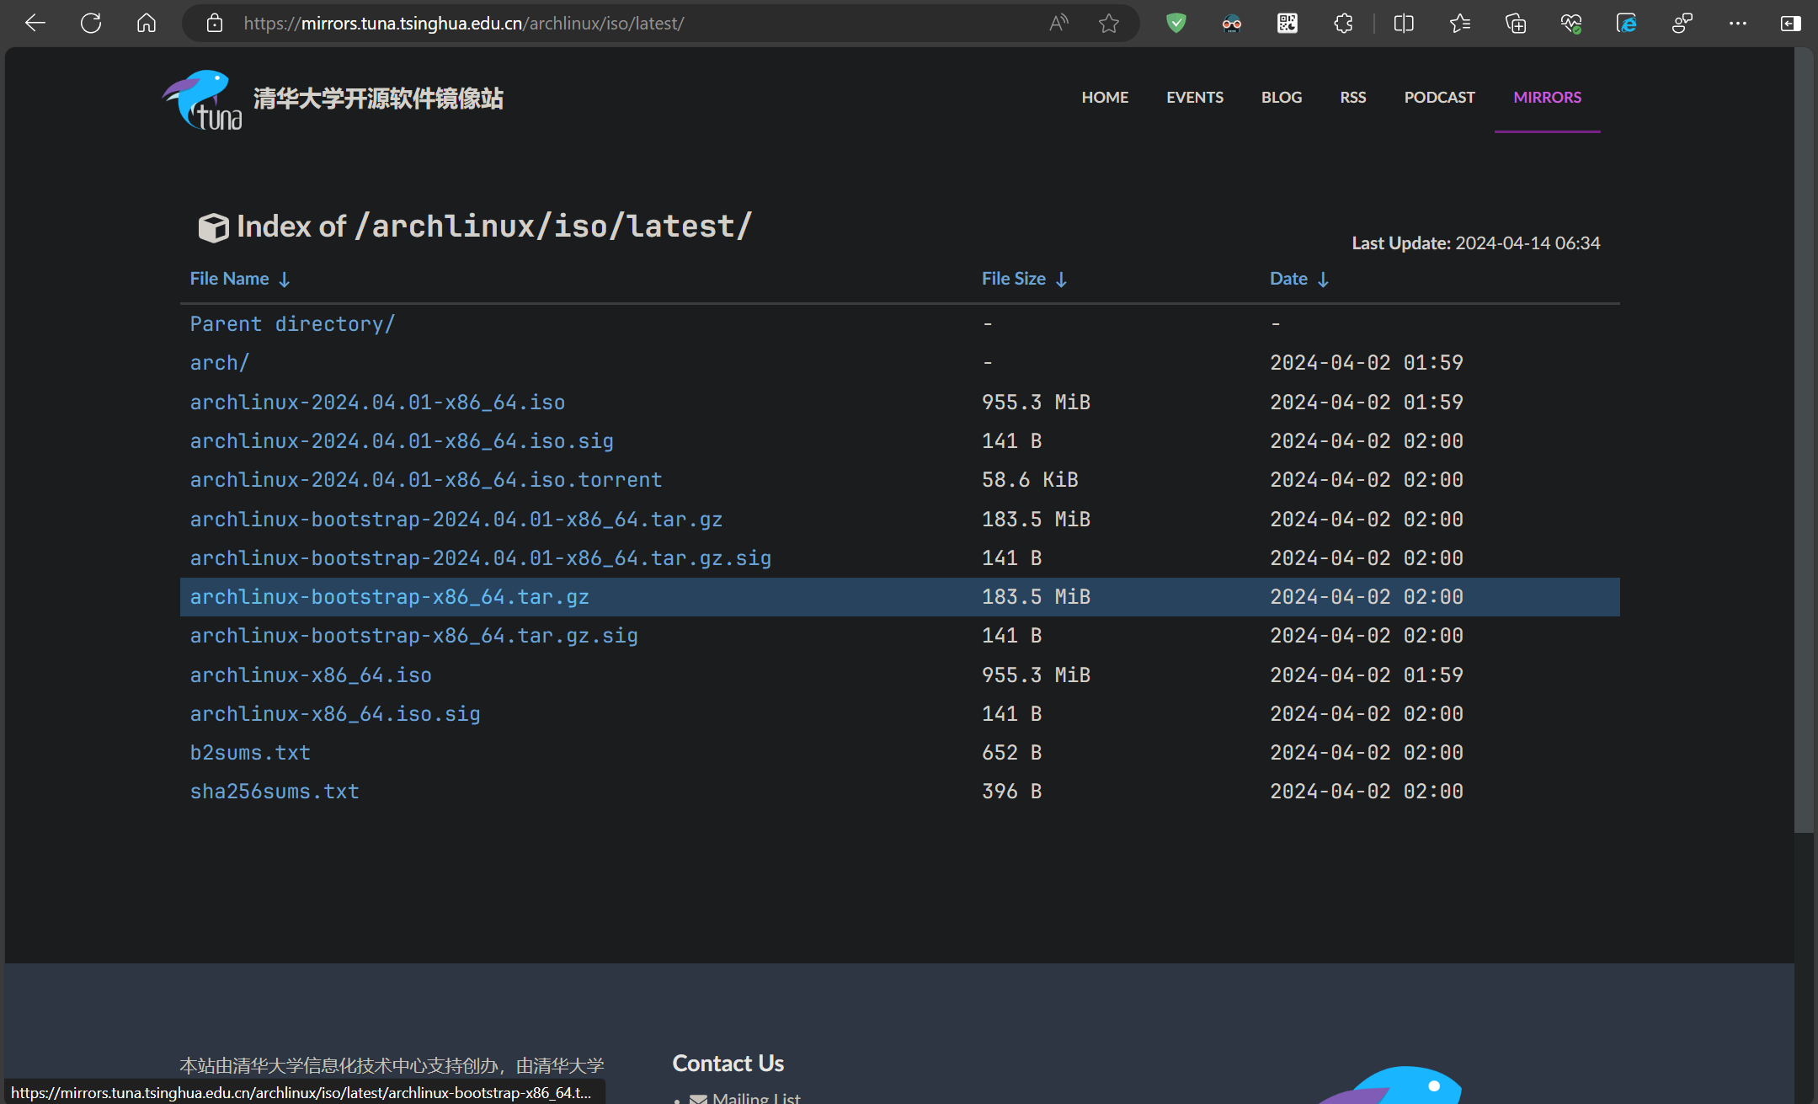1818x1104 pixels.
Task: Download archlinux-2024.04.01-x86_64.iso.torrent
Action: pos(426,480)
